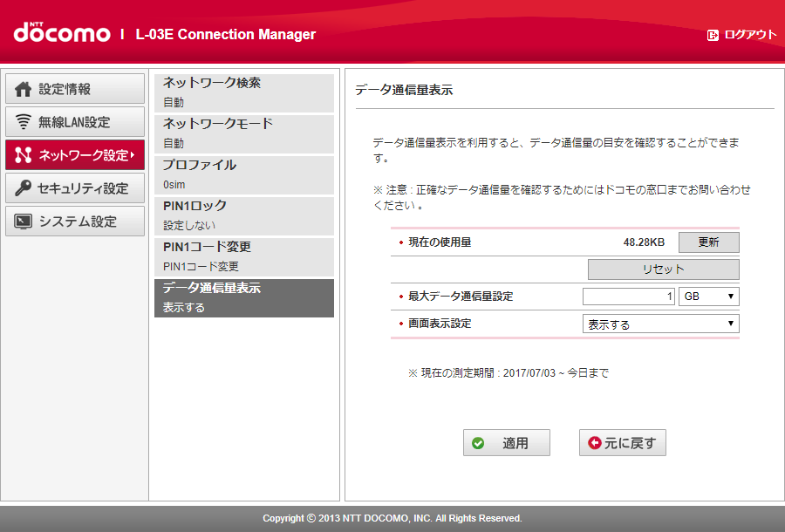The width and height of the screenshot is (785, 532).
Task: Click the key icon on セキュリティ設定
Action: click(21, 188)
